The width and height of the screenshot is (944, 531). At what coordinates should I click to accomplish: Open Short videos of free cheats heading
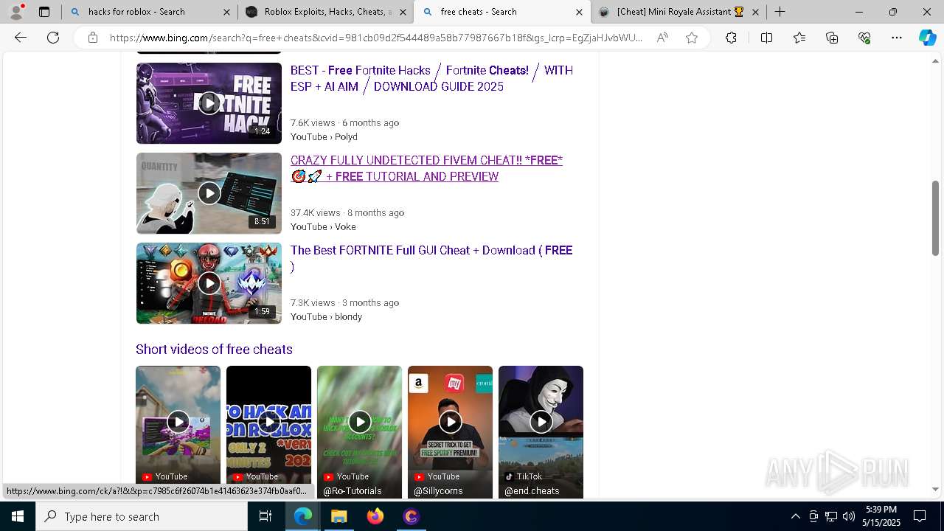(214, 350)
